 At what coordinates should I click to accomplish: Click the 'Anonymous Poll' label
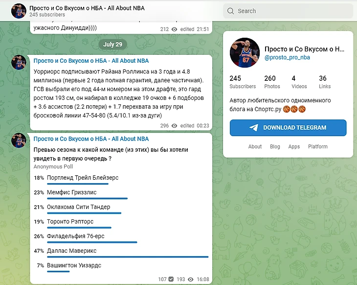[53, 166]
